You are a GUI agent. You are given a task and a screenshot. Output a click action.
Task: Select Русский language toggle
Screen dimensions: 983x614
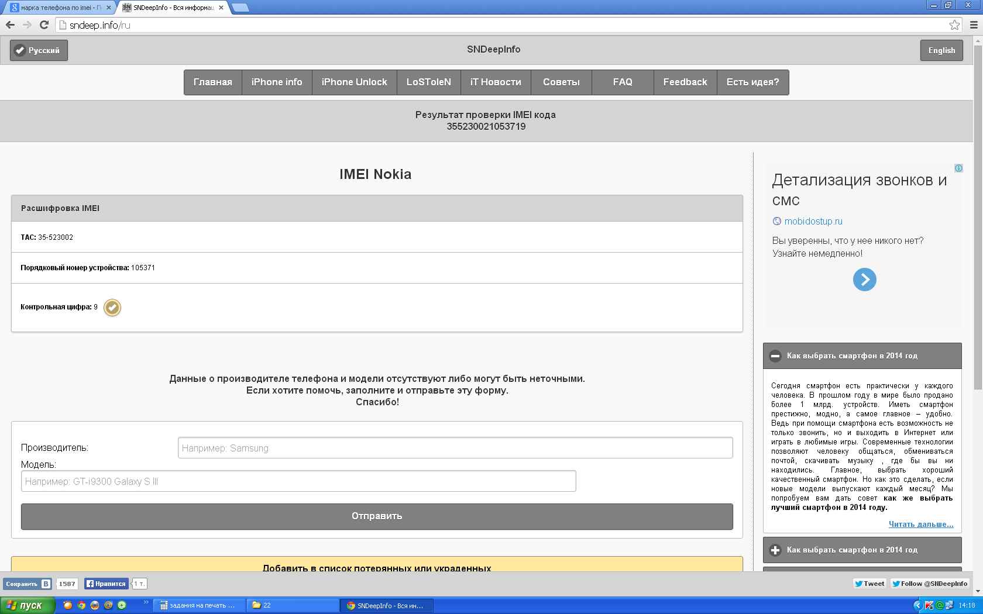tap(39, 50)
